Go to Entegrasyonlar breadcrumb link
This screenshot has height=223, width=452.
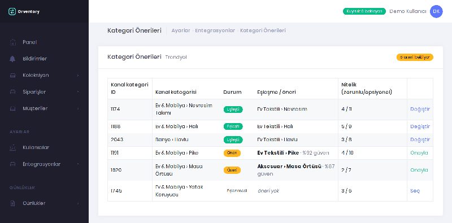click(215, 30)
